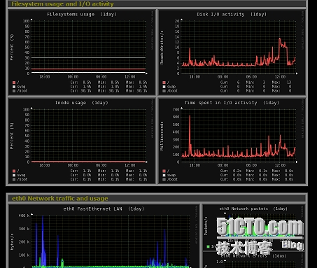Click the 'eth0 Network packets (1day)' graph title
Image resolution: width=317 pixels, height=268 pixels.
[253, 209]
